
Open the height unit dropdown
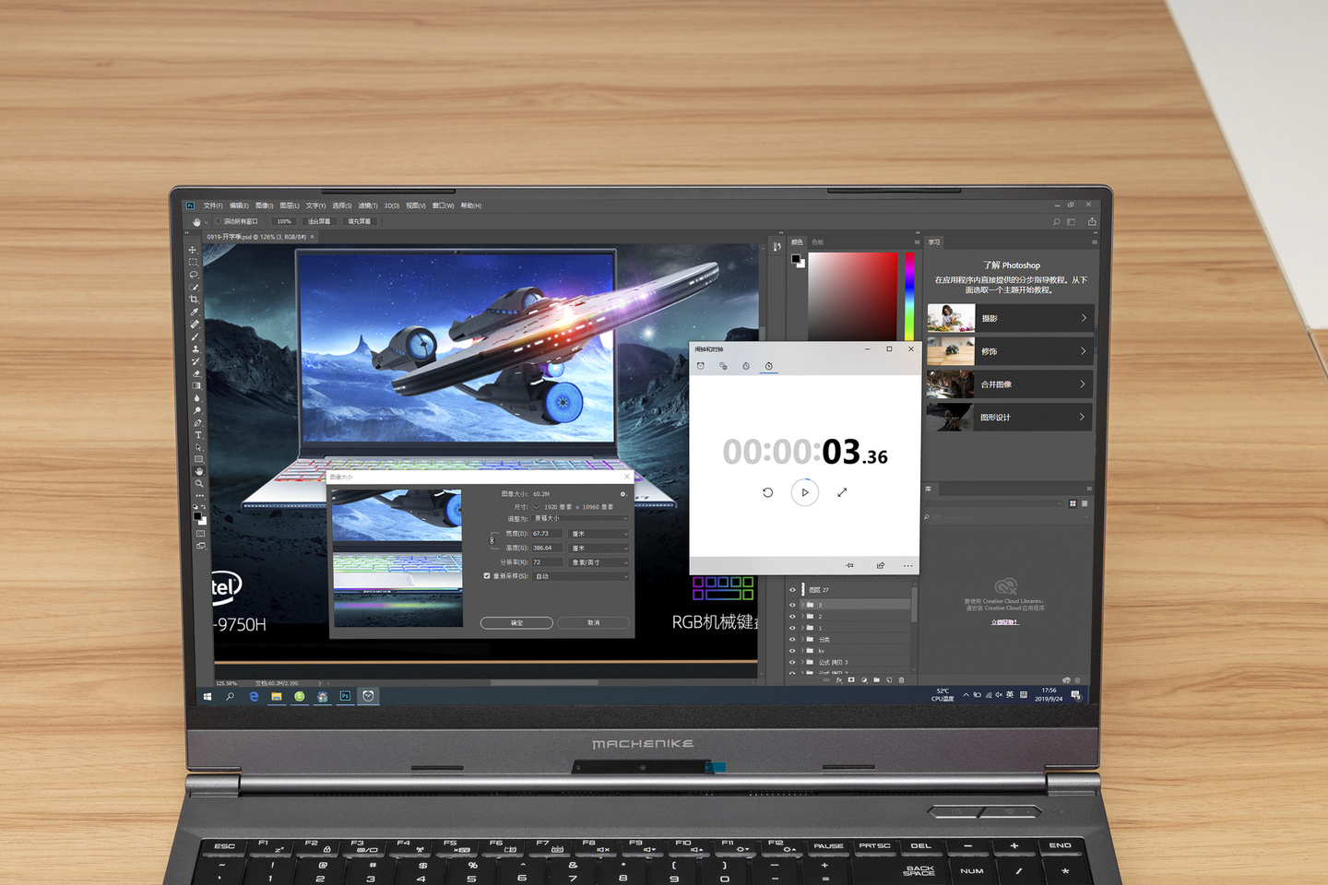pyautogui.click(x=600, y=548)
